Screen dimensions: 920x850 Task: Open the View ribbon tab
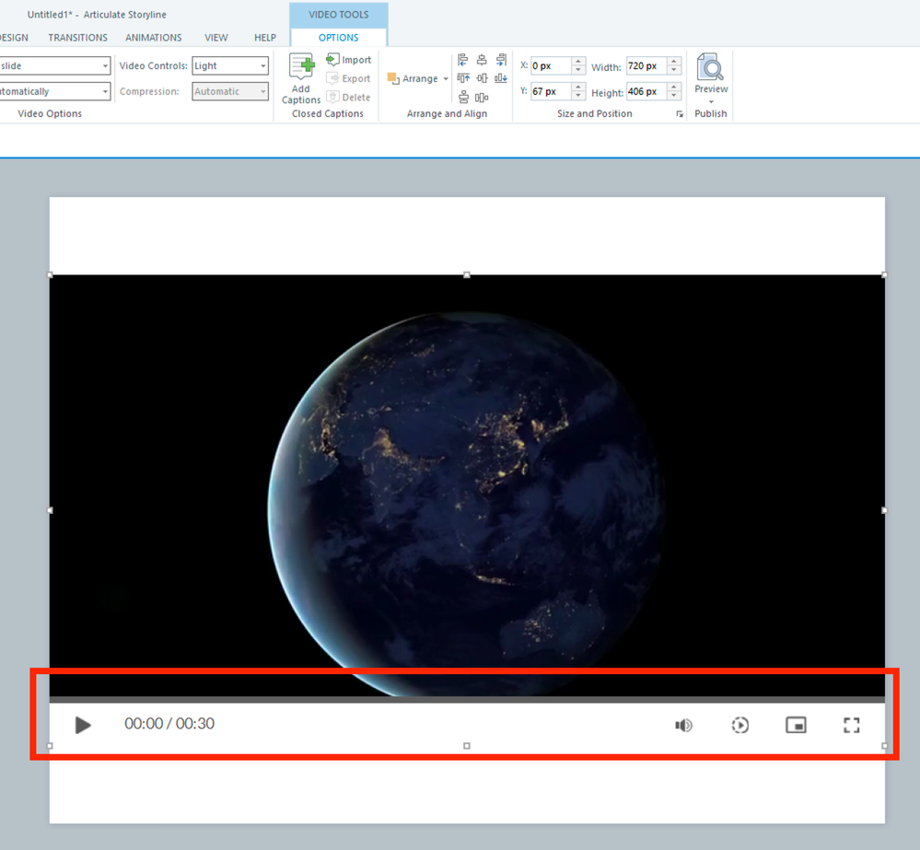tap(216, 38)
